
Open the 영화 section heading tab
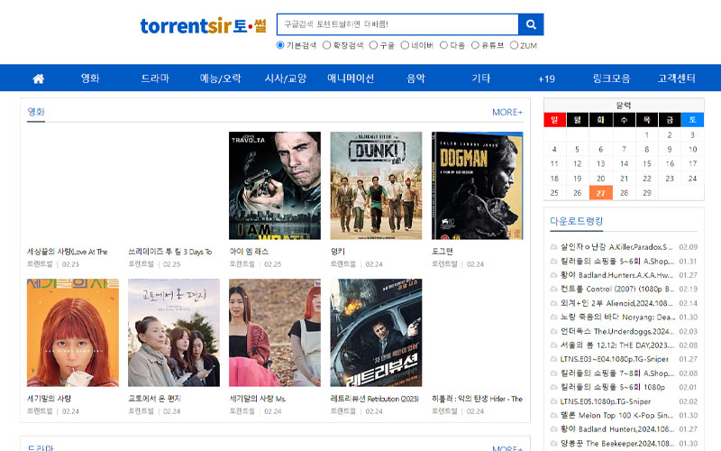click(x=36, y=112)
